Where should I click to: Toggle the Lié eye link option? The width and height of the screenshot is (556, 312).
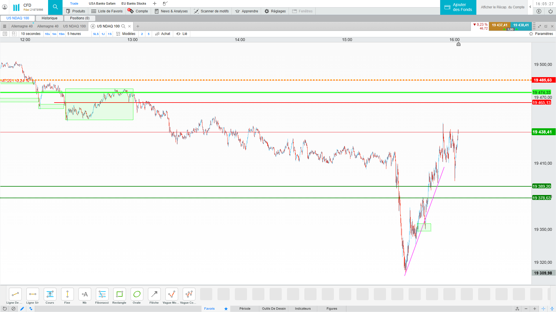pyautogui.click(x=182, y=34)
